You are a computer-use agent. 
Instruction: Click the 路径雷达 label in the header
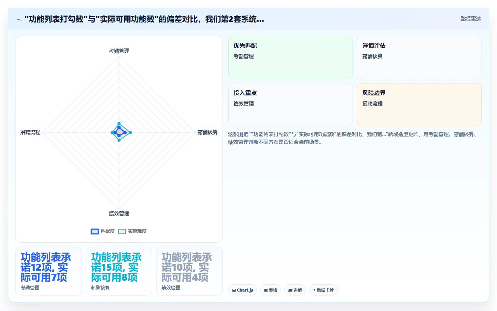click(x=471, y=19)
